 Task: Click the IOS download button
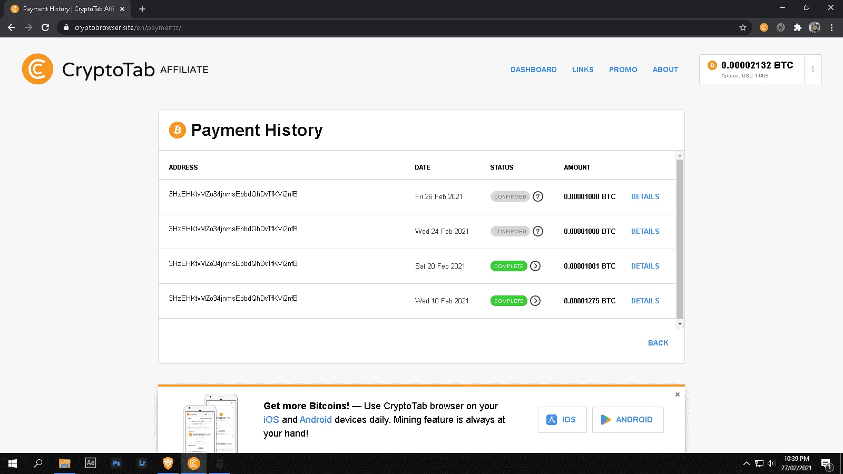pos(562,420)
